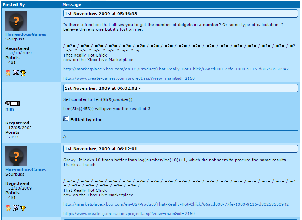Open HorrendousGames profile link in third post
Image resolution: width=302 pixels, height=220 pixels.
(x=26, y=170)
